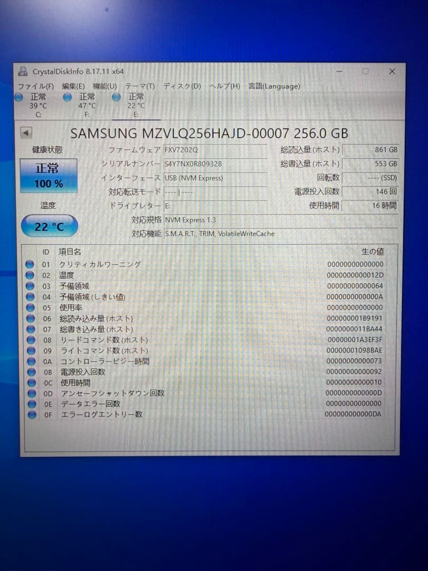Go to previous disk with left arrow

(x=26, y=133)
